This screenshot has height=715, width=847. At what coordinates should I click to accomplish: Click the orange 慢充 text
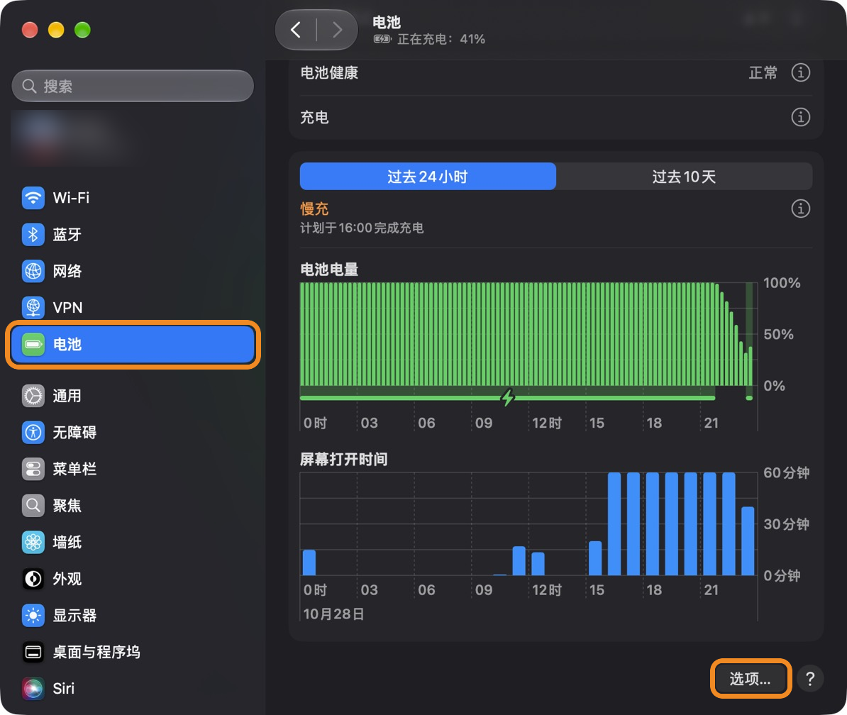[314, 209]
